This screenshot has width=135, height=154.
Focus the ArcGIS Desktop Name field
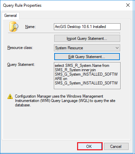pos(87,27)
